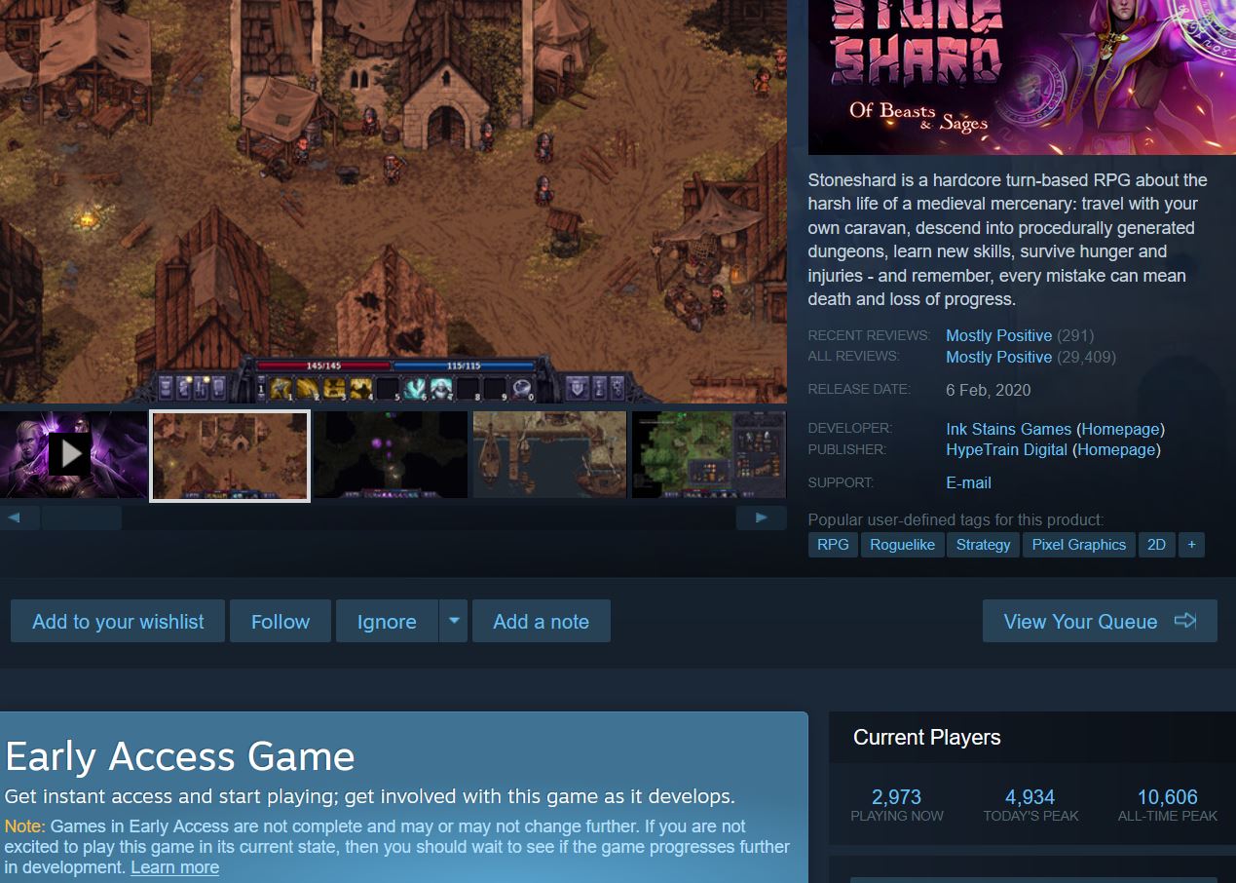Open View Your Queue

pos(1100,622)
